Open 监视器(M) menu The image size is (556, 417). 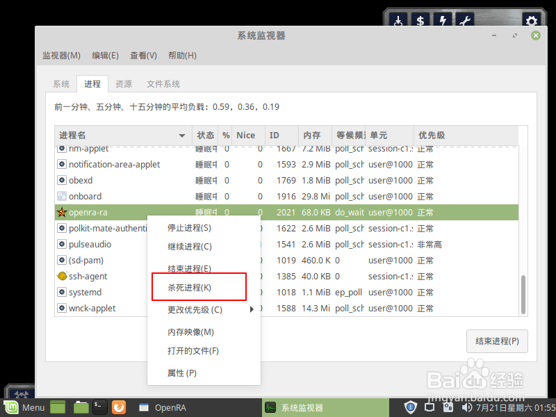pos(61,56)
